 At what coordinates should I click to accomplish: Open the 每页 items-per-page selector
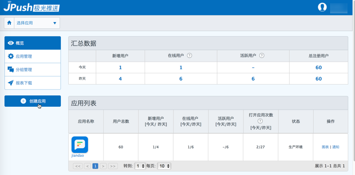click(164, 166)
